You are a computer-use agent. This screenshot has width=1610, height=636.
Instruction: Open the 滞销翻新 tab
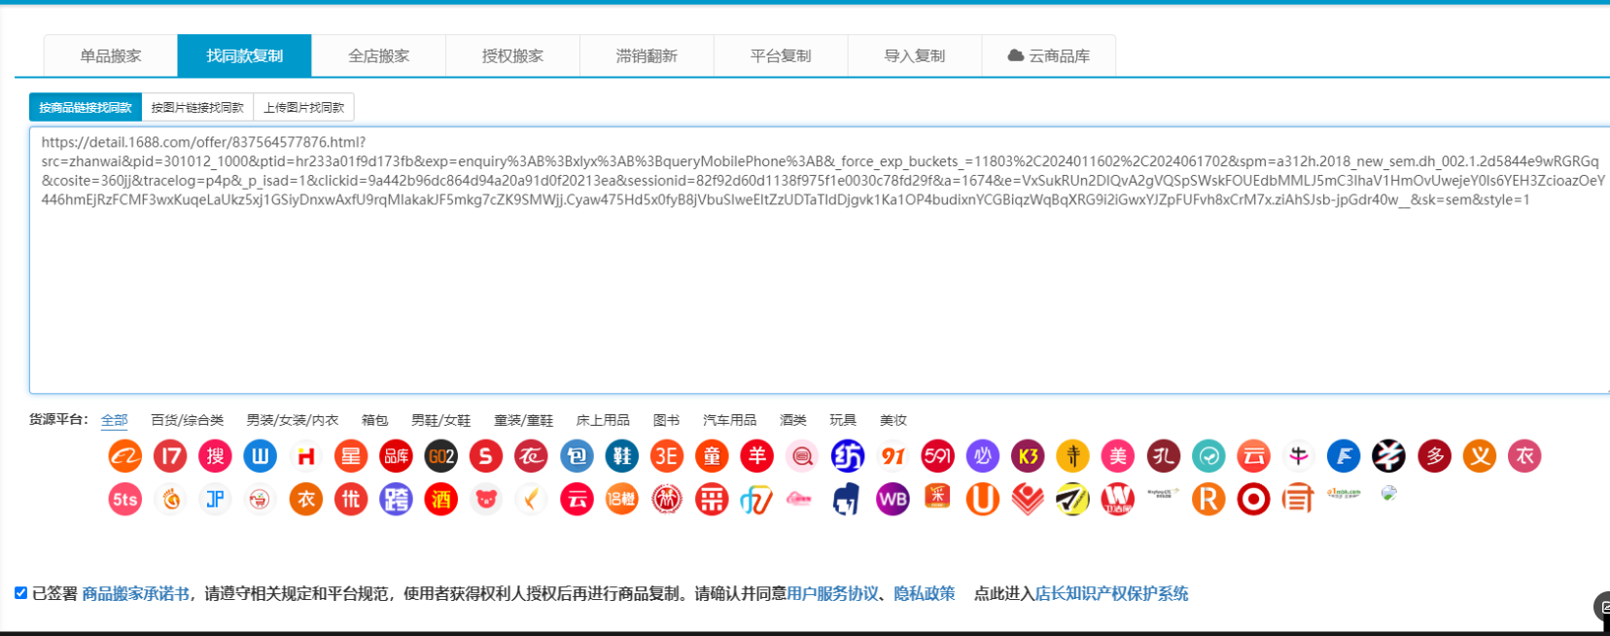point(647,55)
